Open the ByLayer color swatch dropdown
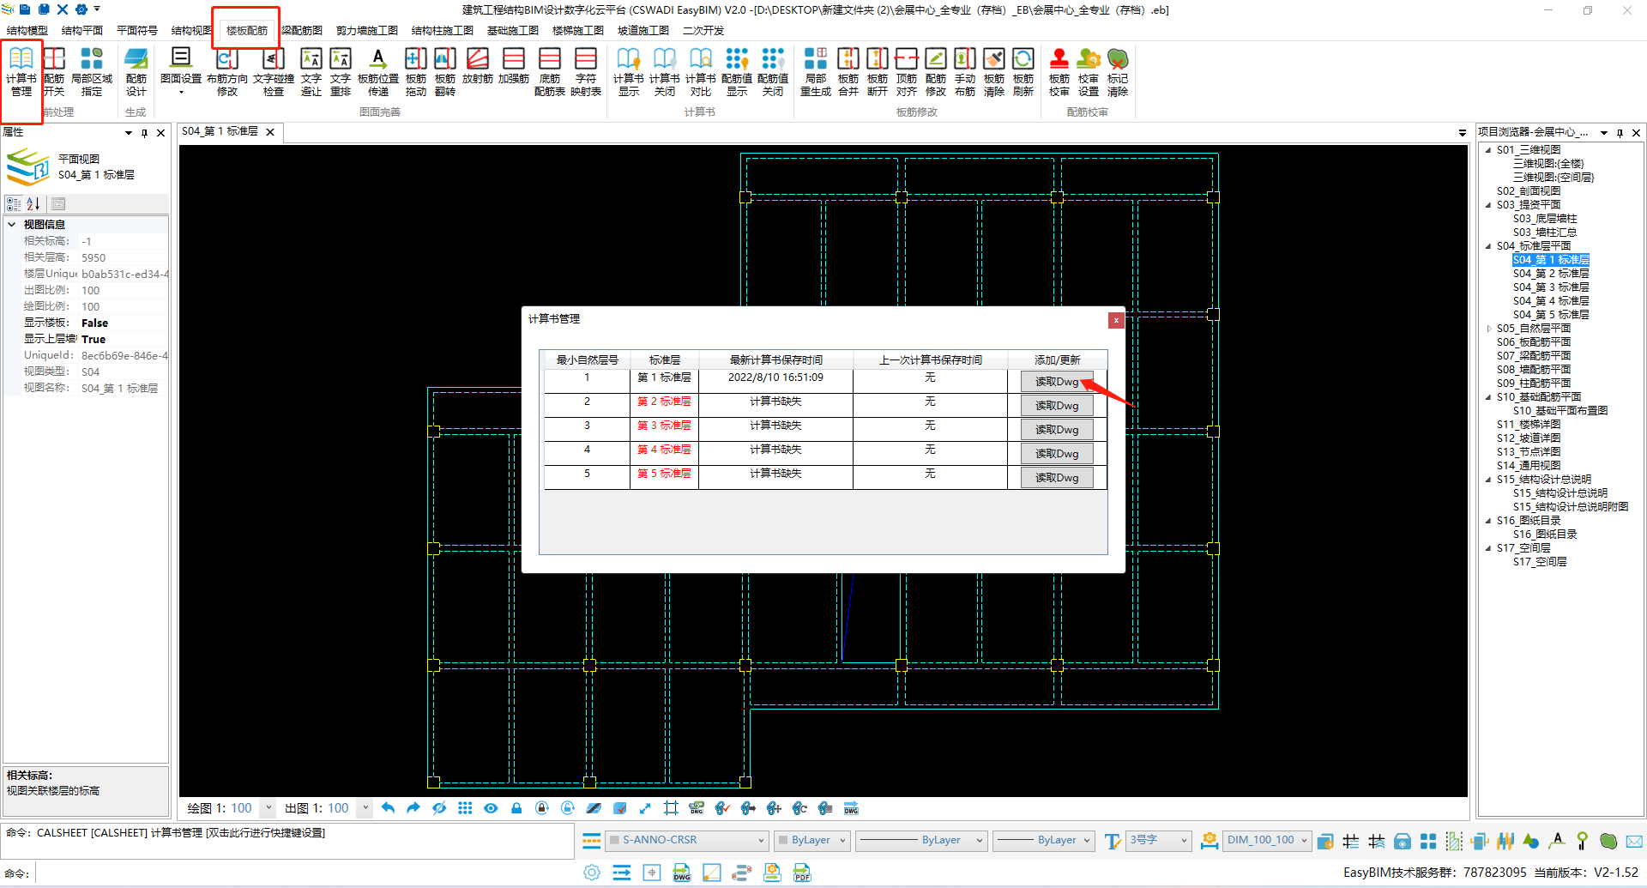This screenshot has height=888, width=1647. click(x=811, y=840)
